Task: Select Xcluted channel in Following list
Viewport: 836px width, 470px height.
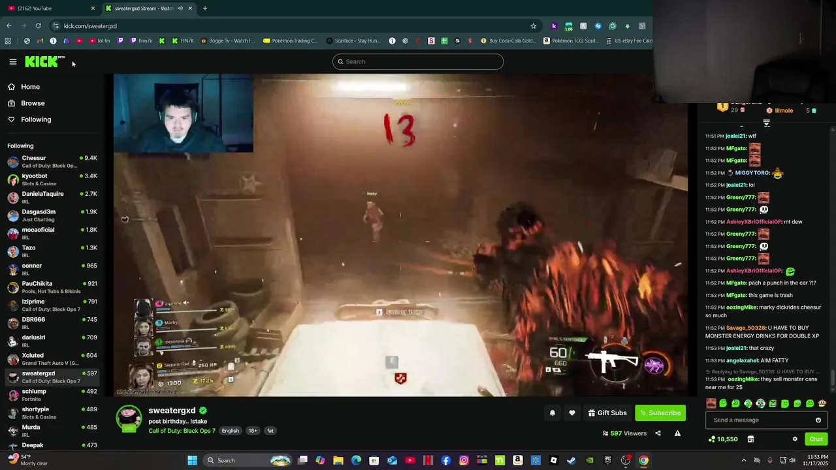Action: (52, 359)
